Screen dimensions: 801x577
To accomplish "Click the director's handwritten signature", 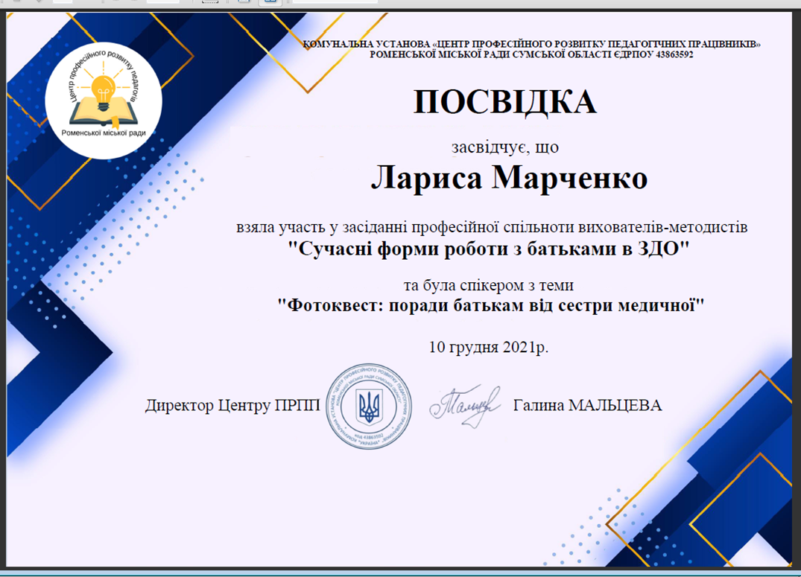I will click(x=463, y=405).
